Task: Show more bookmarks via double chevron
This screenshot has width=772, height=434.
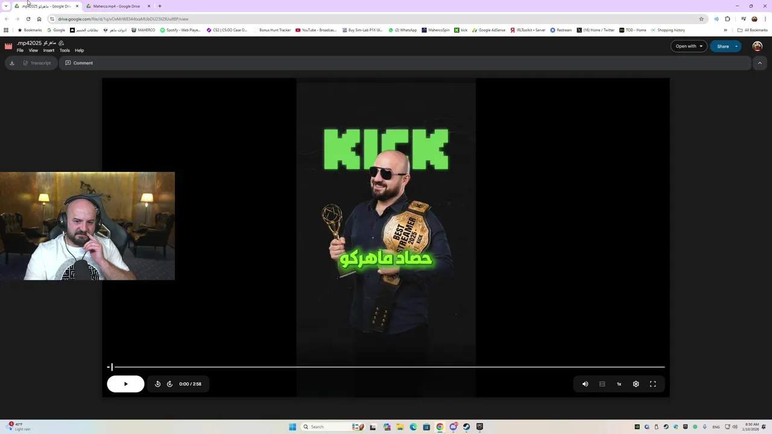Action: pyautogui.click(x=725, y=30)
